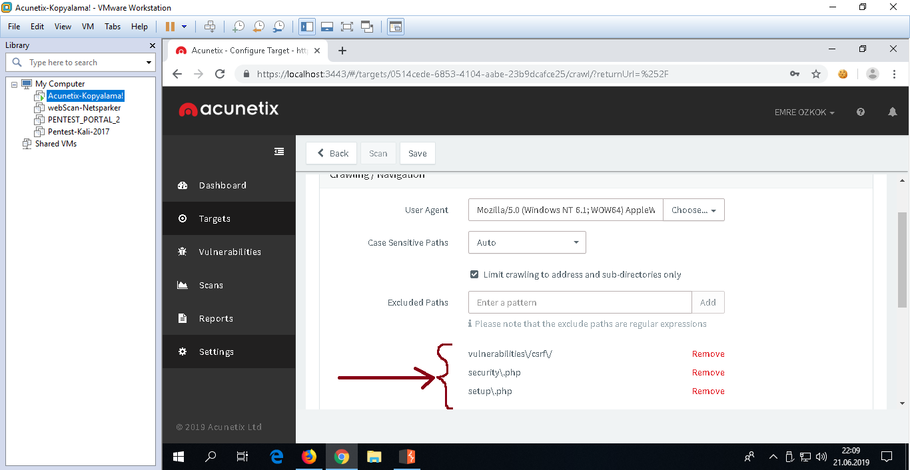
Task: Expand the EMRE OZKOK user menu
Action: click(x=804, y=113)
